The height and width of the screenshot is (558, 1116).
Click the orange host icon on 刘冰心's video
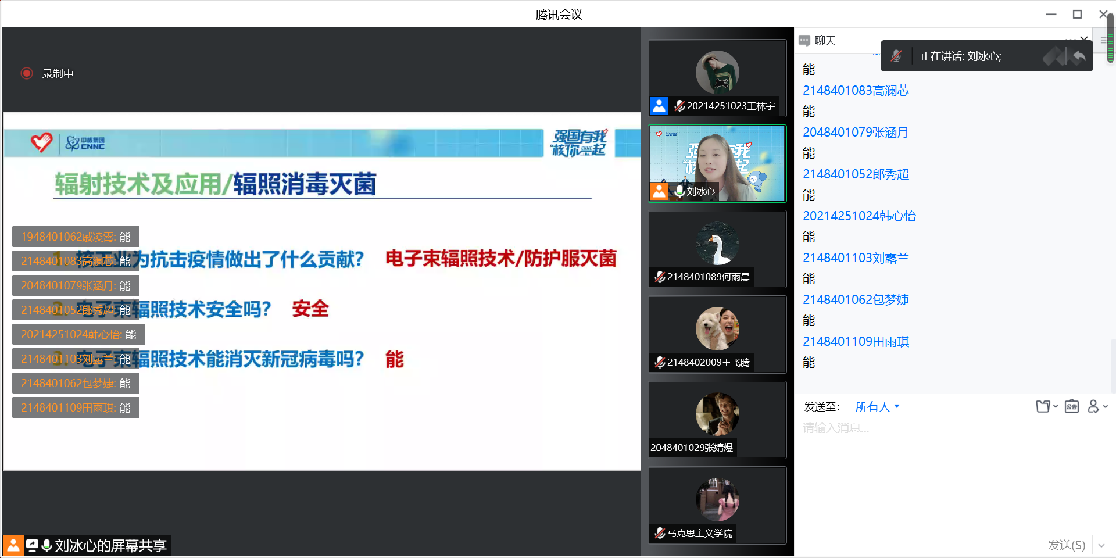pyautogui.click(x=659, y=191)
